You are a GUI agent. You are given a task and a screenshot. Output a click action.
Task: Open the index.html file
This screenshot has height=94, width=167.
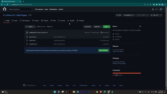click(32, 40)
